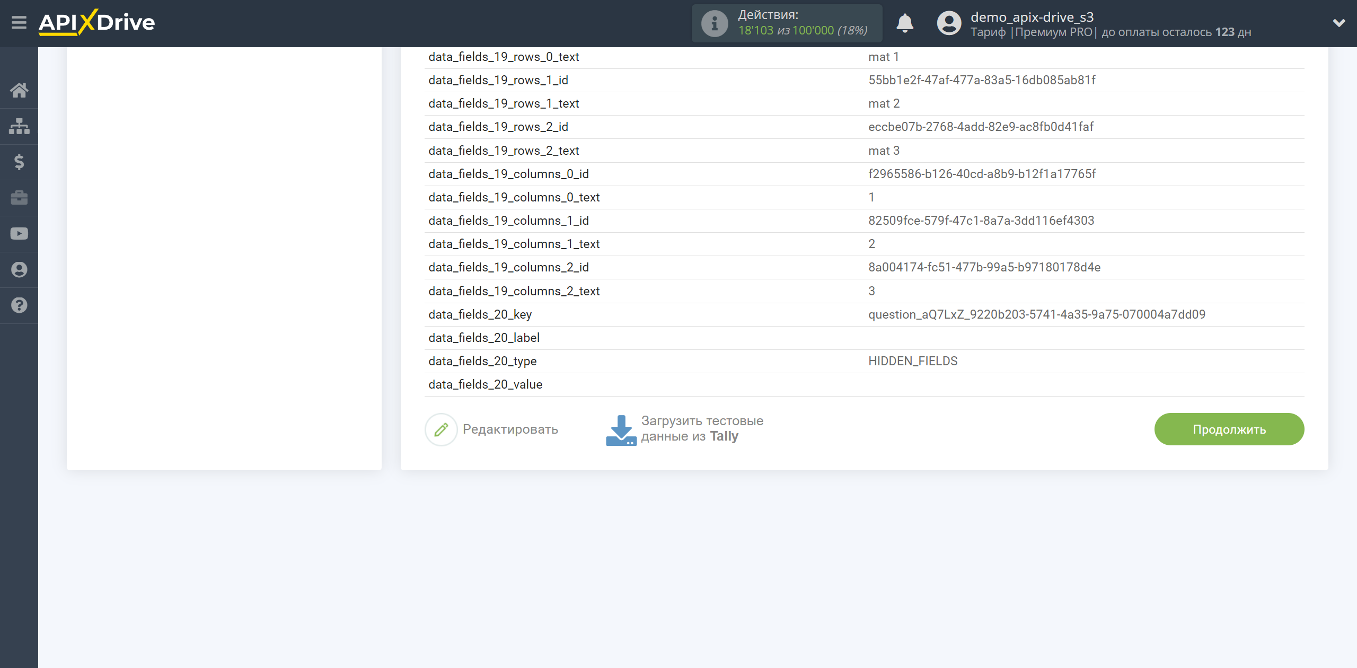Click the user avatar icon
The image size is (1357, 668).
click(x=949, y=23)
